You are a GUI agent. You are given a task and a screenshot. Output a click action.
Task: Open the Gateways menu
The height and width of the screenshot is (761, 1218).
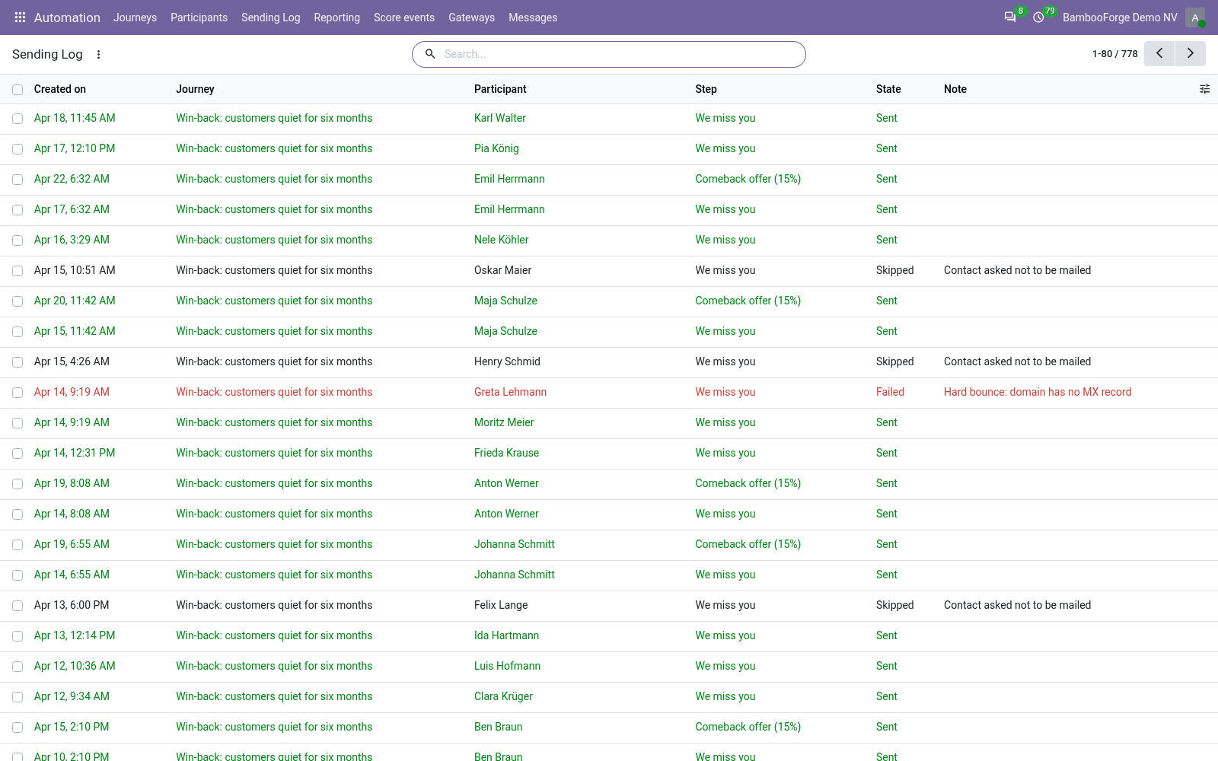471,18
